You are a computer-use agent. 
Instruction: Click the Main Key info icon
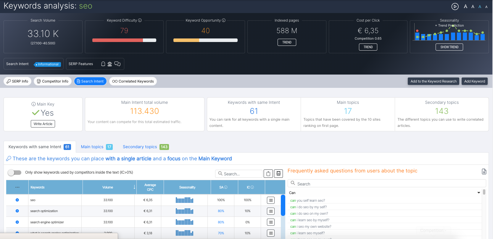[33, 104]
